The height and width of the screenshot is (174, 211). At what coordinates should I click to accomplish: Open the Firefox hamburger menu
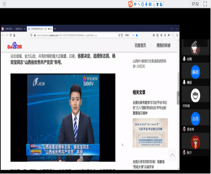[x=177, y=35]
